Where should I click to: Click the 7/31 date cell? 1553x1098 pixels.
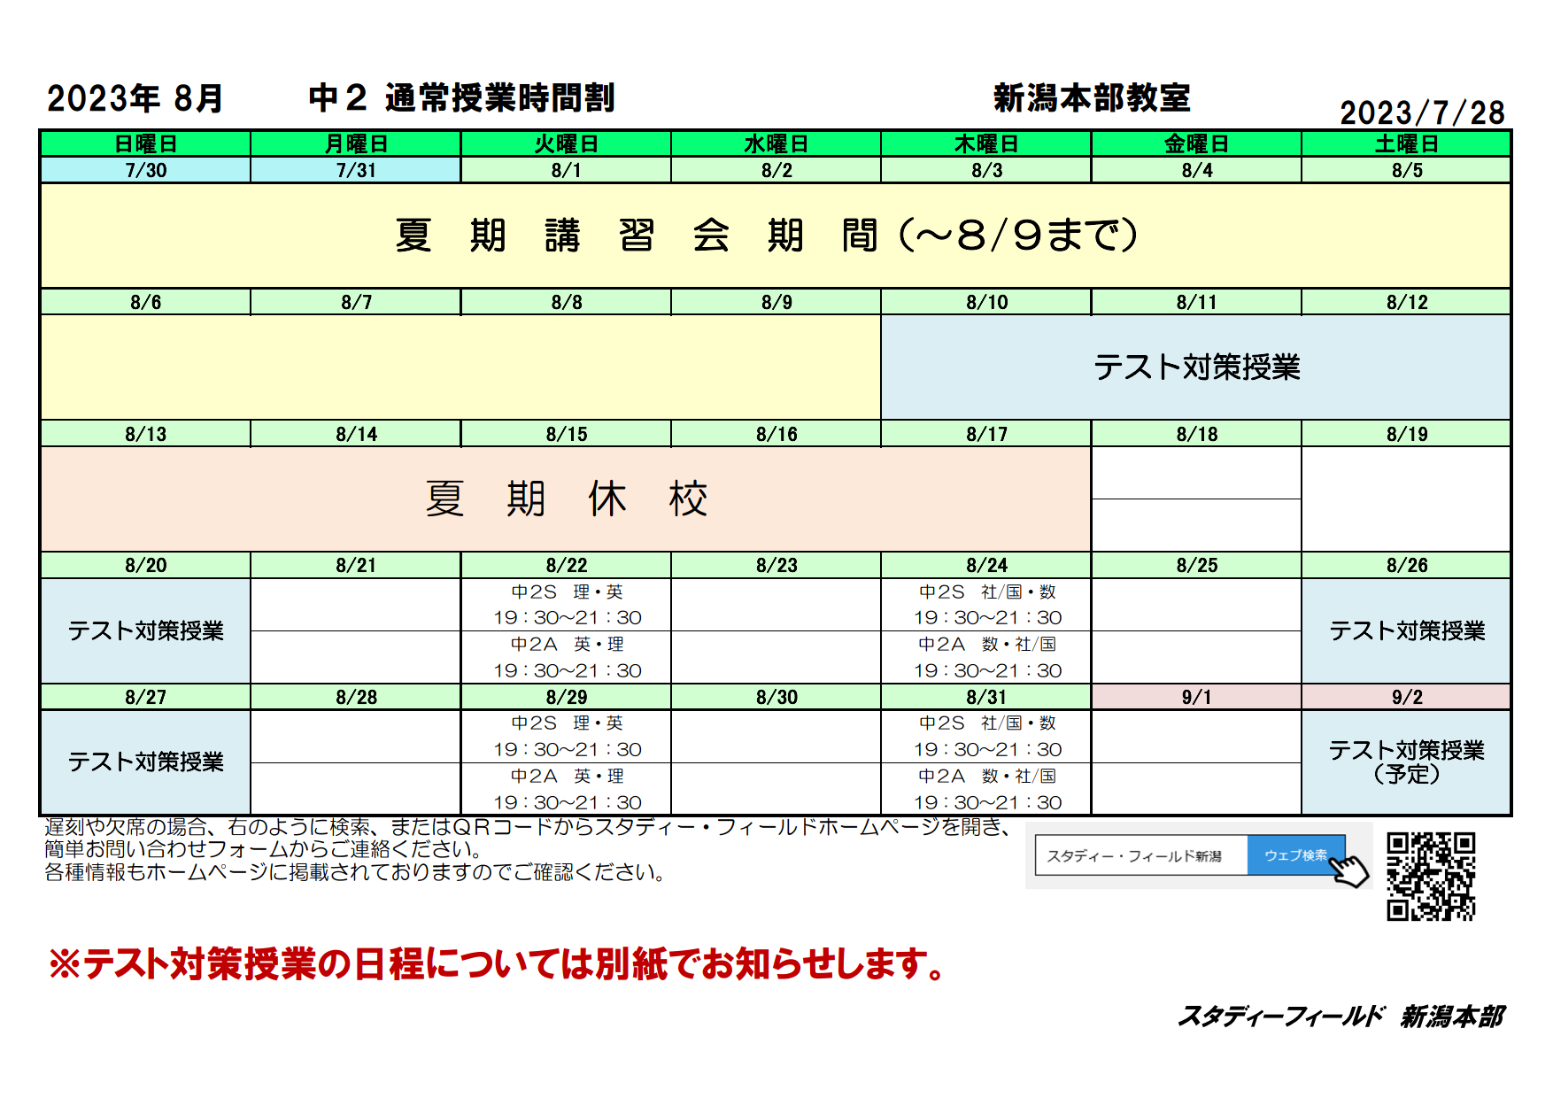[x=356, y=170]
